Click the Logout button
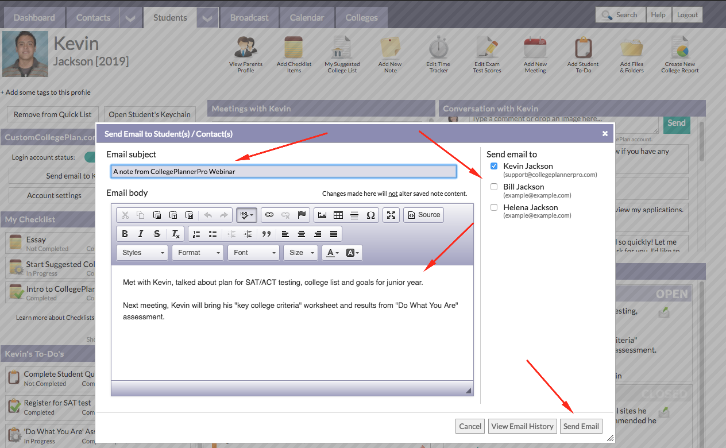This screenshot has width=726, height=448. coord(688,15)
